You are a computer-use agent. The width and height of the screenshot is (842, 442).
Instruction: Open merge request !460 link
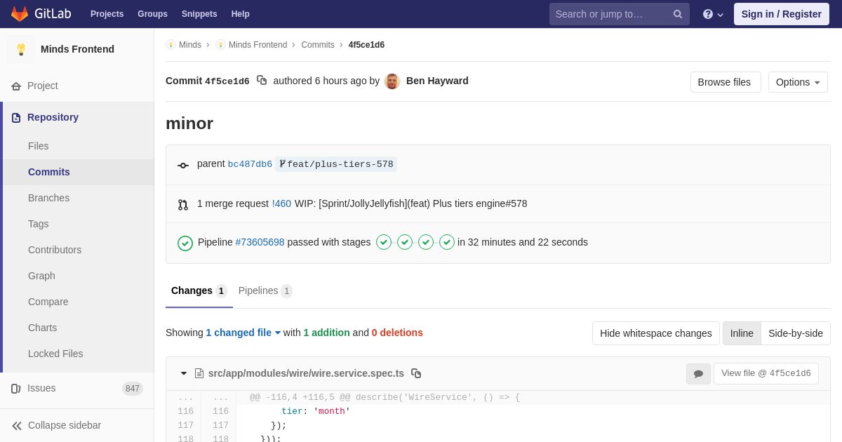[281, 203]
